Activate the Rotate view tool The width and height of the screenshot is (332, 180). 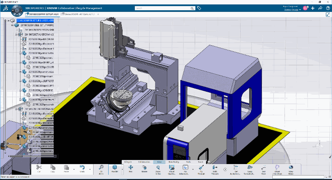[144, 167]
